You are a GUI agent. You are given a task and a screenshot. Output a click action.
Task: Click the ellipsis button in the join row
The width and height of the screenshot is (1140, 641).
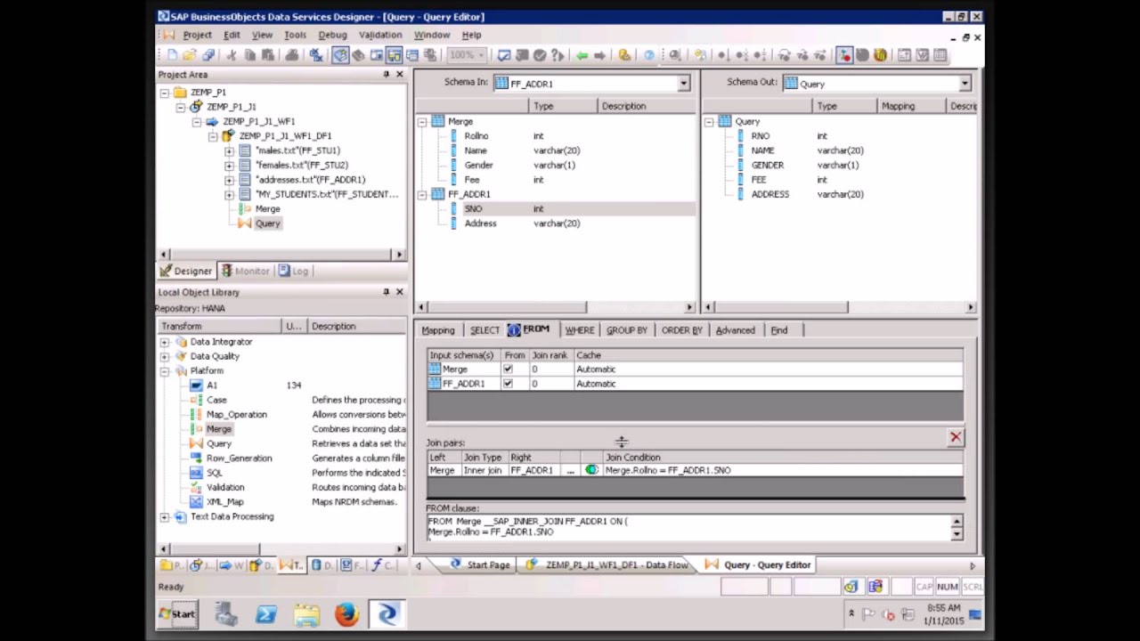(x=570, y=470)
